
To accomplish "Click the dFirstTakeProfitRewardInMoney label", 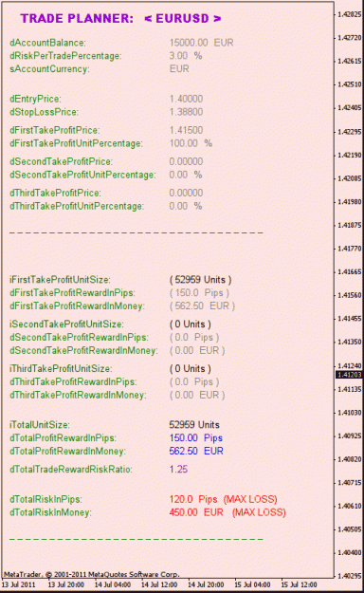I will [x=77, y=306].
